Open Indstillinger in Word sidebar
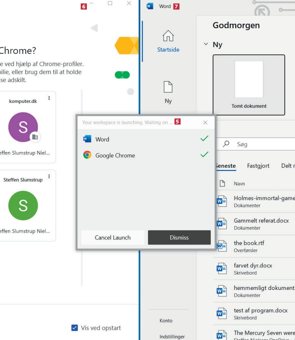The height and width of the screenshot is (340, 295). coord(172,337)
